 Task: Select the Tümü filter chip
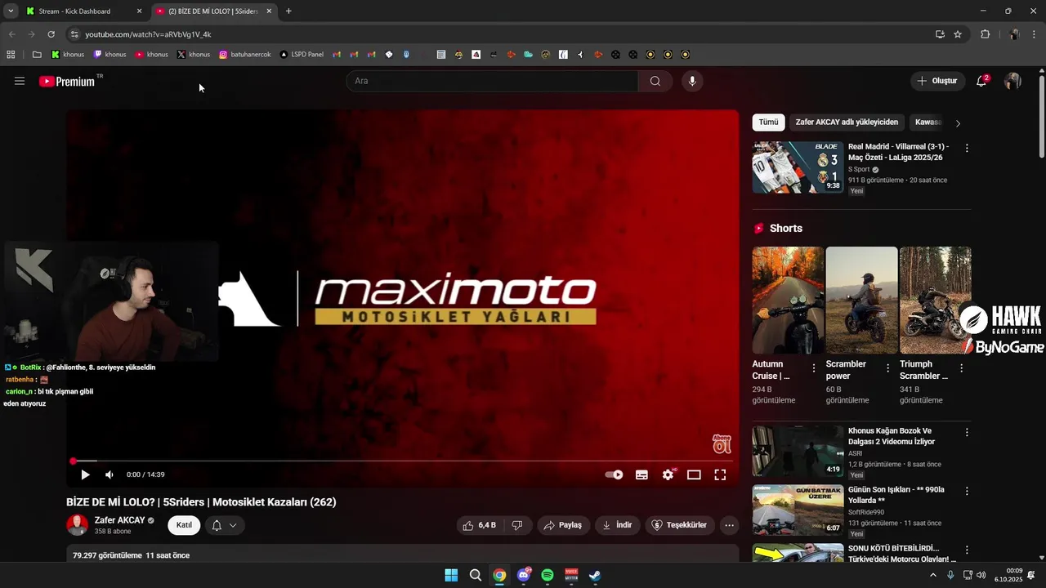pos(769,122)
